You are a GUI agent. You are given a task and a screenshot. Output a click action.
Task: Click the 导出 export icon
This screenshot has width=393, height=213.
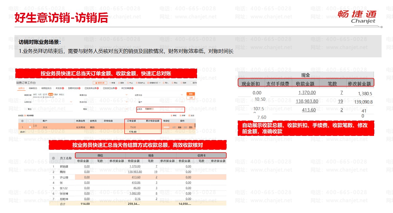[173, 83]
